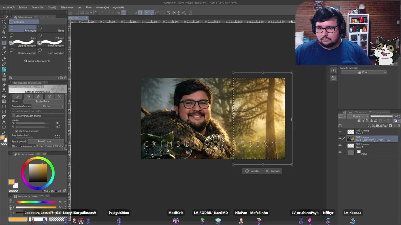Click the new layer folder icon
Screen dimensions: 401x225
378,126
